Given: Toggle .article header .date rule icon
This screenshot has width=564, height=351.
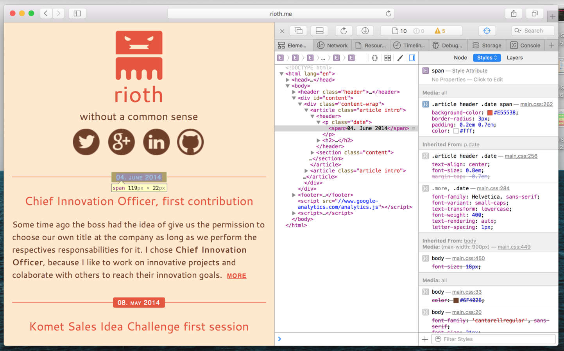Looking at the screenshot, I should (x=426, y=156).
